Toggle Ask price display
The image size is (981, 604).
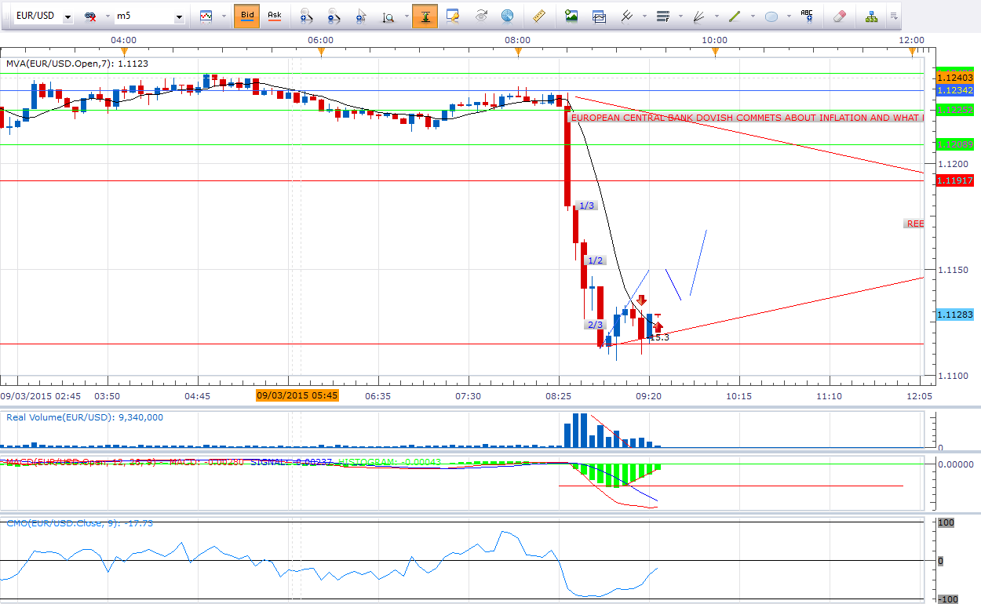[274, 16]
